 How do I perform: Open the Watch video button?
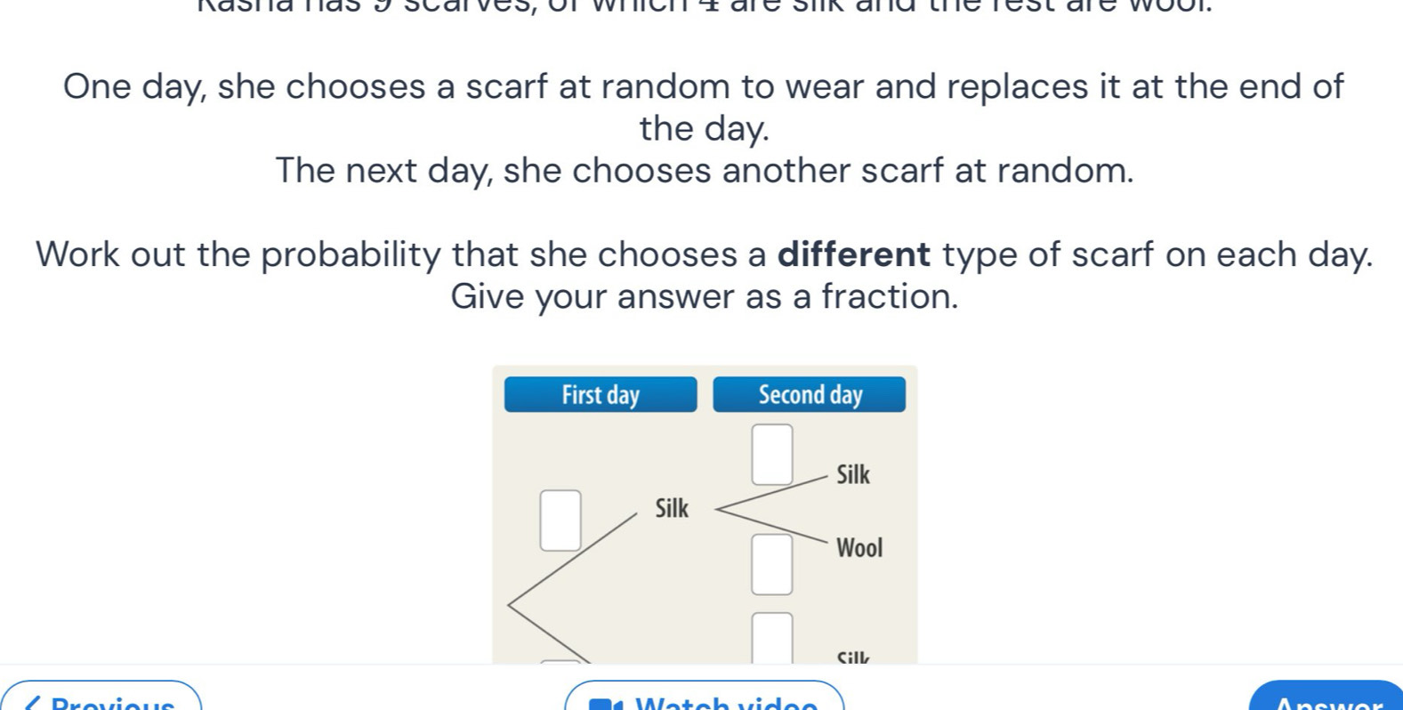(x=704, y=698)
